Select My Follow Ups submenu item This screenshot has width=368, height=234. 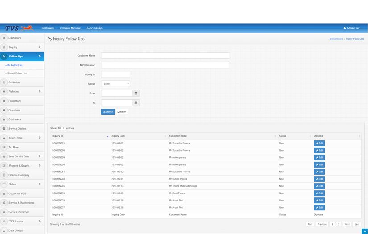tap(15, 65)
